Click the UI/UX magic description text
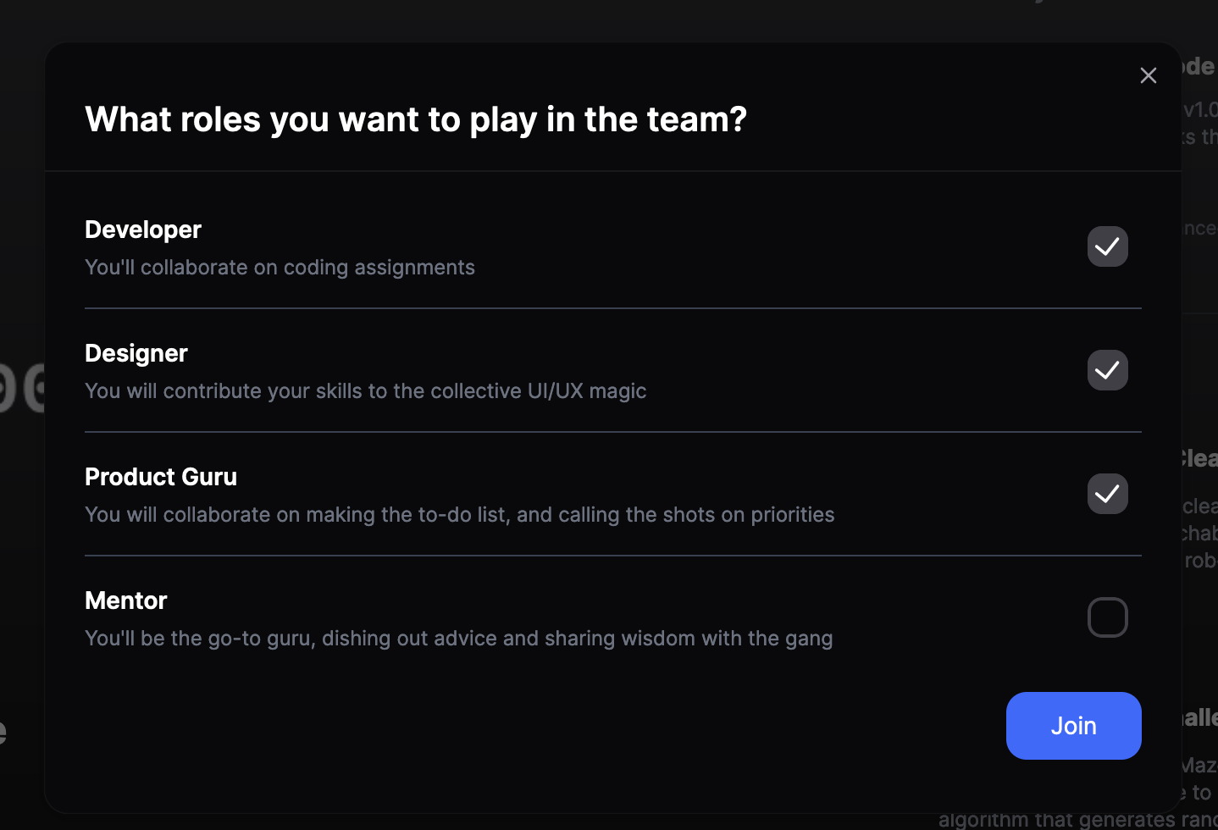Viewport: 1218px width, 830px height. click(x=365, y=391)
